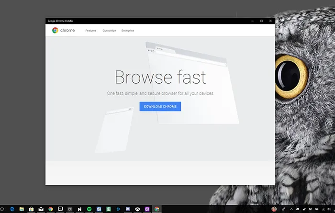Click the Task View button in the taskbar
Viewport: 335px width, 213px height.
[x=2, y=209]
